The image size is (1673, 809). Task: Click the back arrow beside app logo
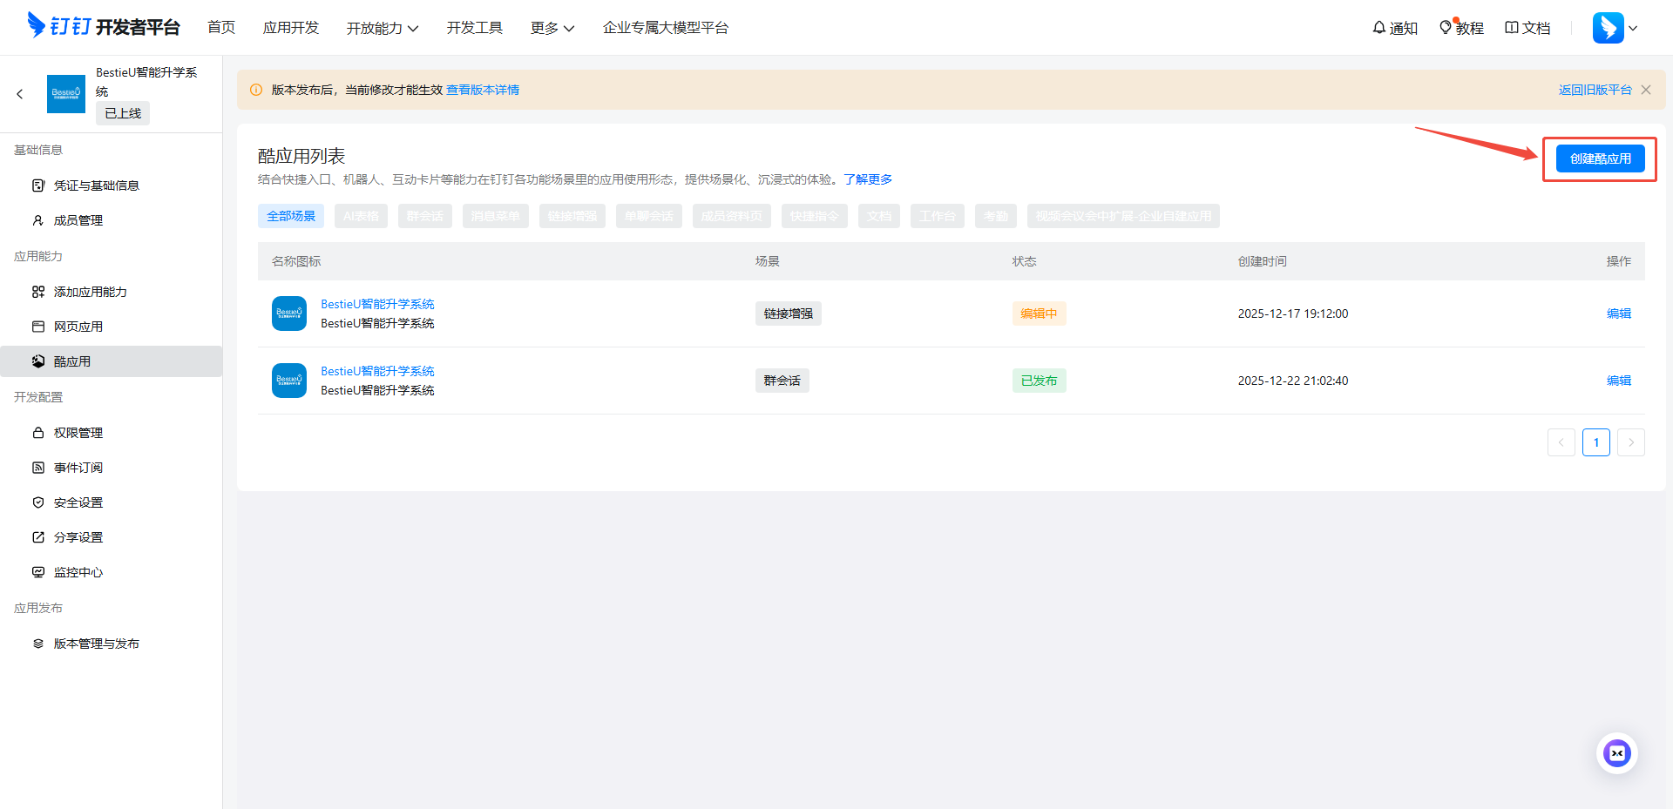click(x=20, y=94)
